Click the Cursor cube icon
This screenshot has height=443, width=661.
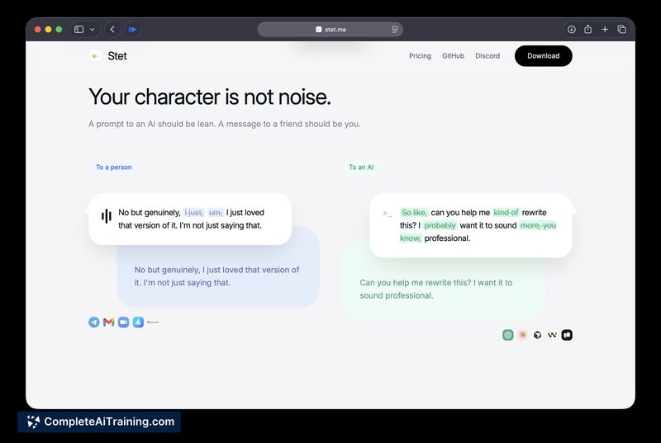point(537,335)
